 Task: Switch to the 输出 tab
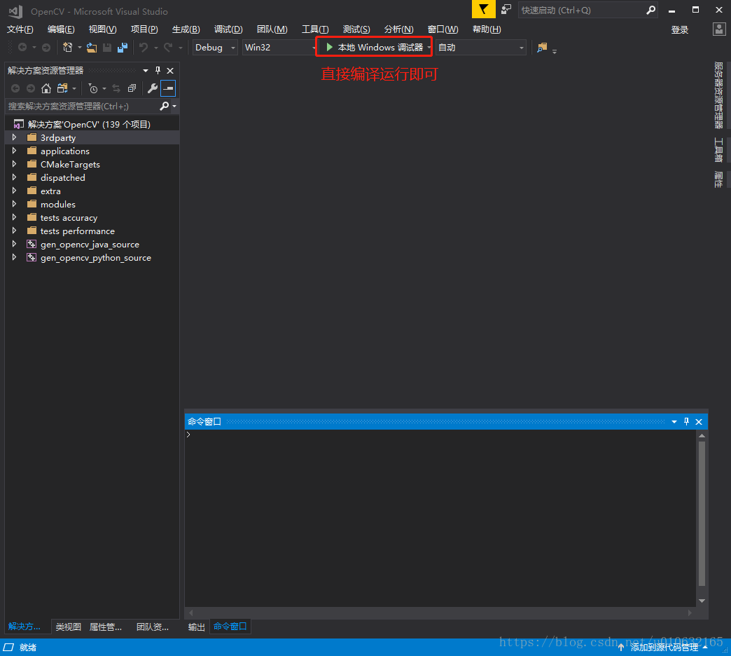tap(196, 627)
